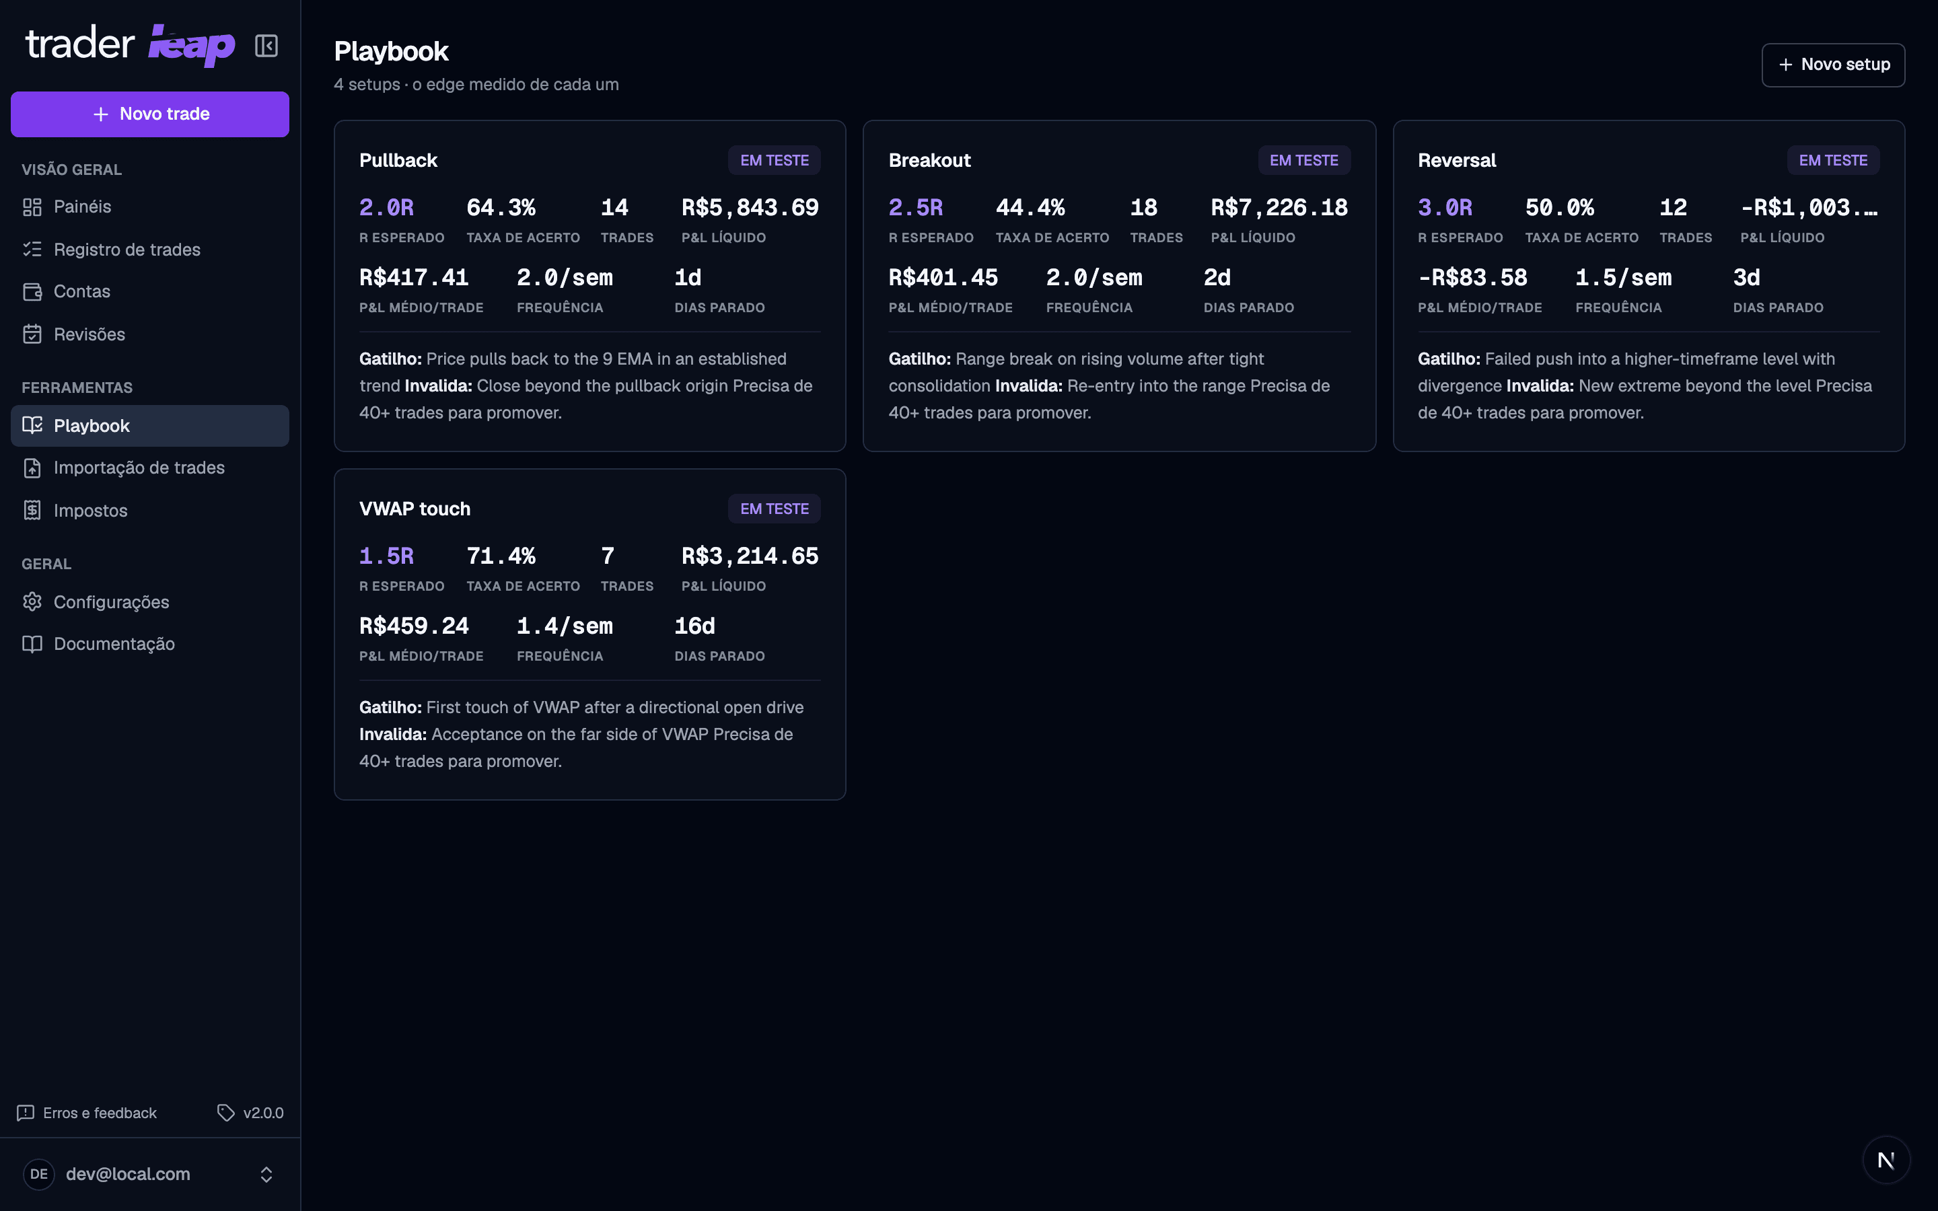Click the Erros e feedback message icon

pyautogui.click(x=26, y=1113)
